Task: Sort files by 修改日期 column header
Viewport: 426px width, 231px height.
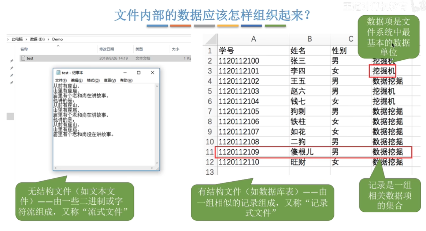Action: [107, 49]
